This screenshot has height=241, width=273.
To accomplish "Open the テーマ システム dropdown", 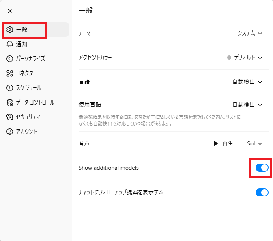I will [250, 33].
